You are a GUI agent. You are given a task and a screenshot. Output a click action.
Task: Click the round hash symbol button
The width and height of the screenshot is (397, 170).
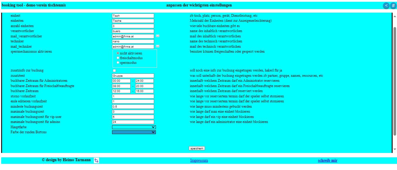click(393, 6)
